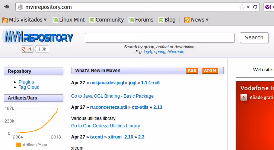The height and width of the screenshot is (150, 274).
Task: Bookmark this page with the star icon
Action: (x=242, y=7)
